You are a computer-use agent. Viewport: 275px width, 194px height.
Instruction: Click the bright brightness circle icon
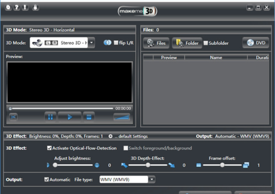97,165
